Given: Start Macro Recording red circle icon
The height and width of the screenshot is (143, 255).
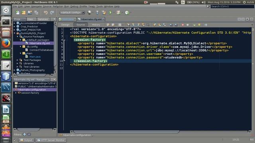Looking at the screenshot, I should (182, 25).
